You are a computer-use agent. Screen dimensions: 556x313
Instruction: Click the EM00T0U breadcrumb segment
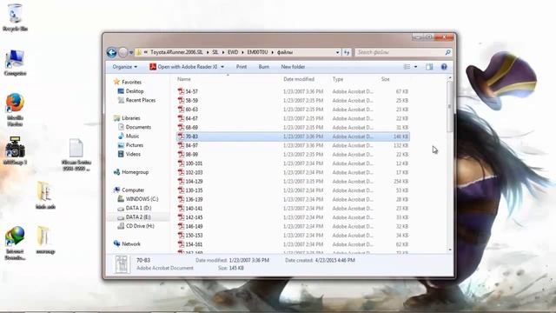(257, 52)
